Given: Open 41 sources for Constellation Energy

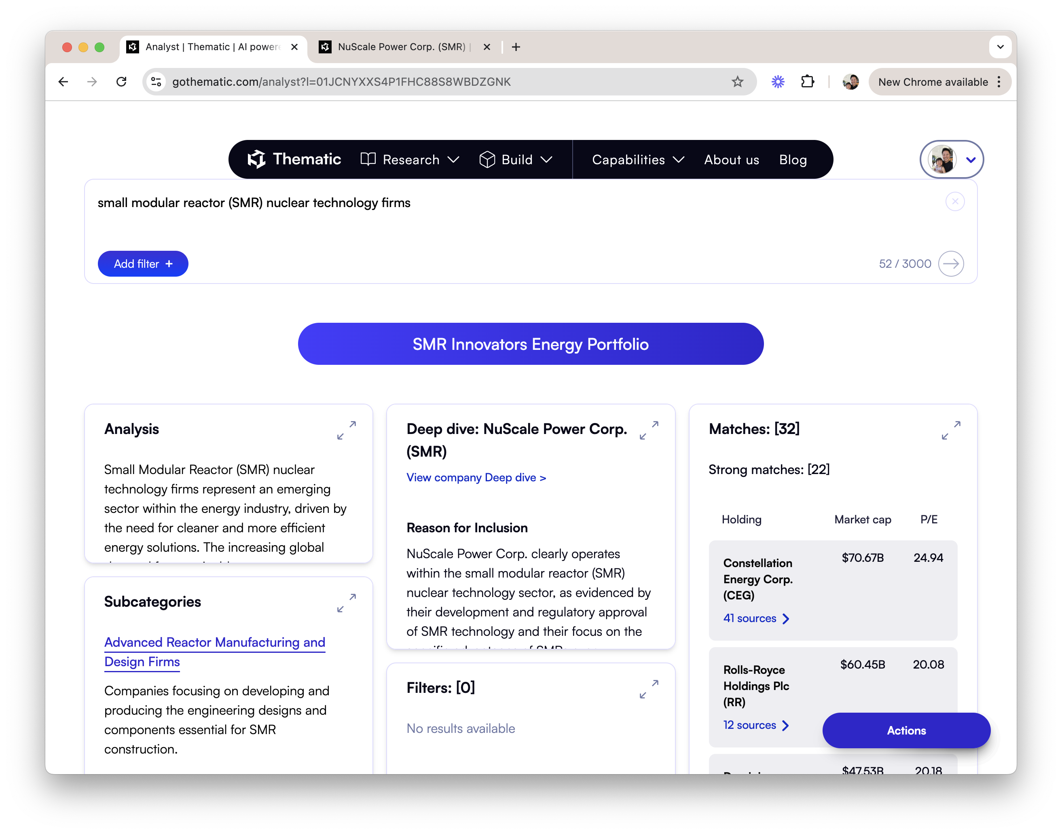Looking at the screenshot, I should click(x=756, y=618).
